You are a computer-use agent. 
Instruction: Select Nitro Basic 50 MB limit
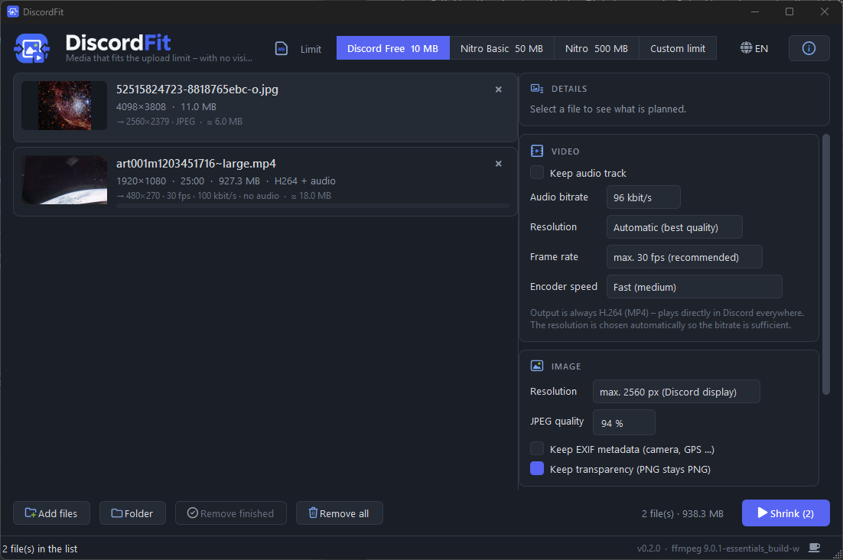click(x=502, y=48)
